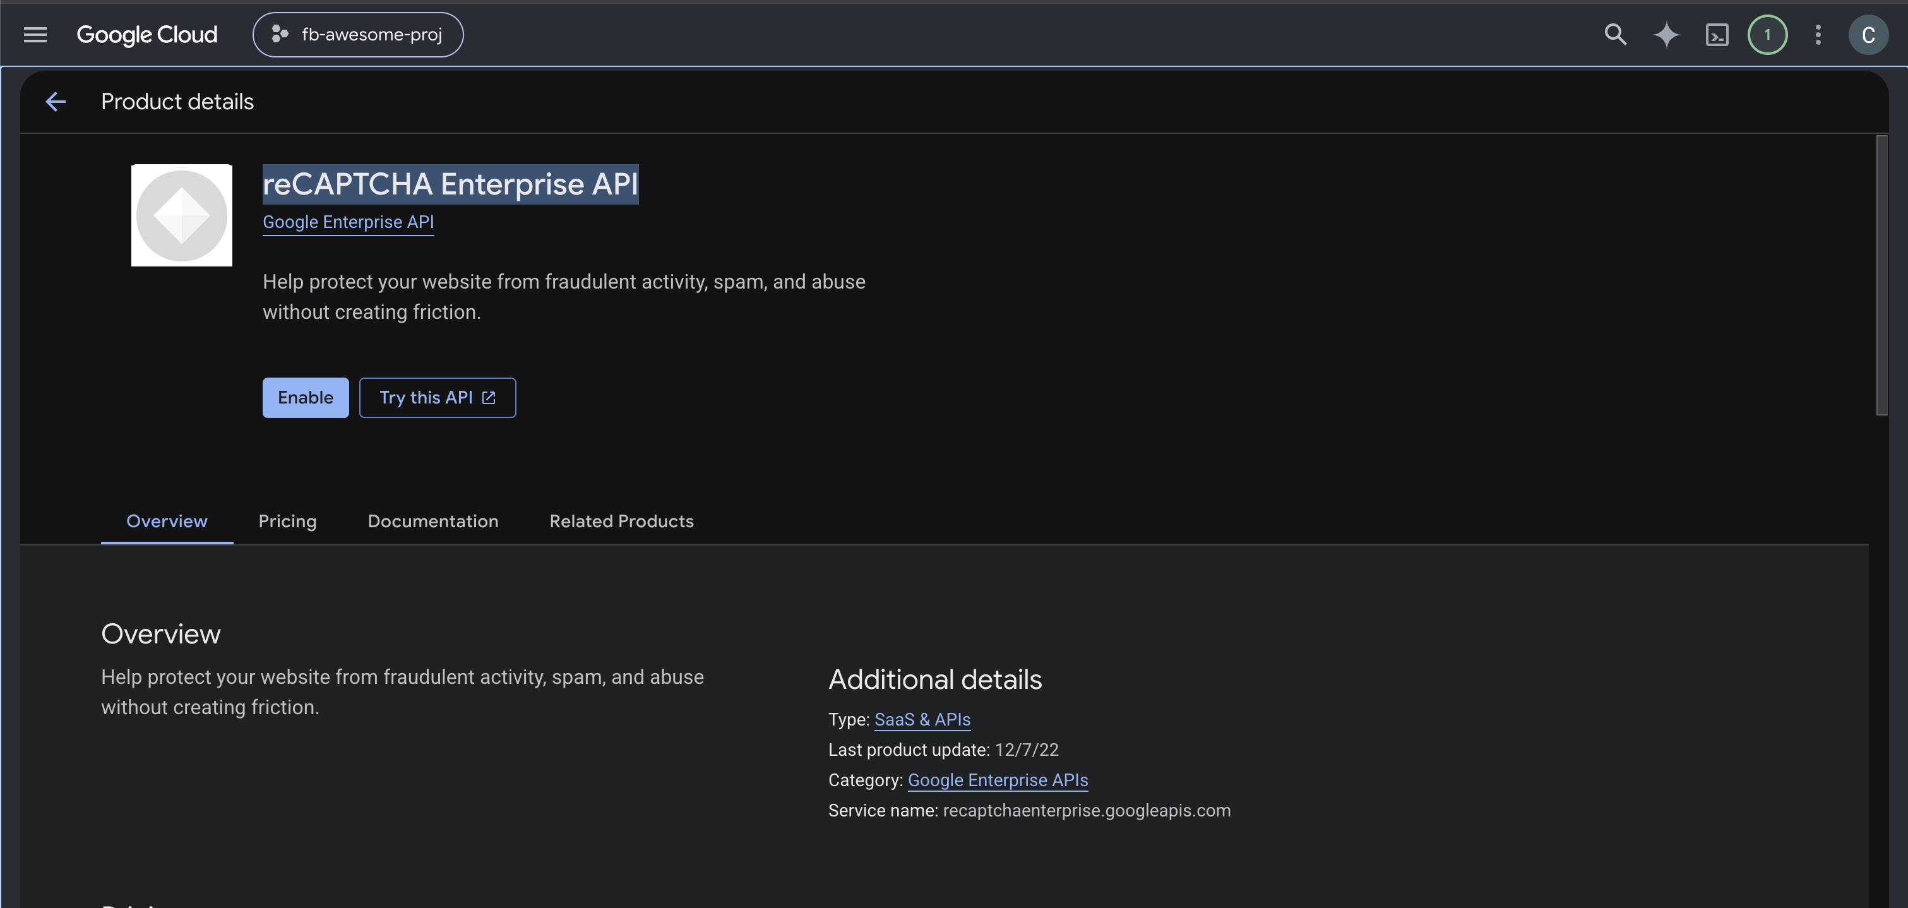Open the three-dot settings menu
Viewport: 1908px width, 908px height.
click(x=1818, y=35)
